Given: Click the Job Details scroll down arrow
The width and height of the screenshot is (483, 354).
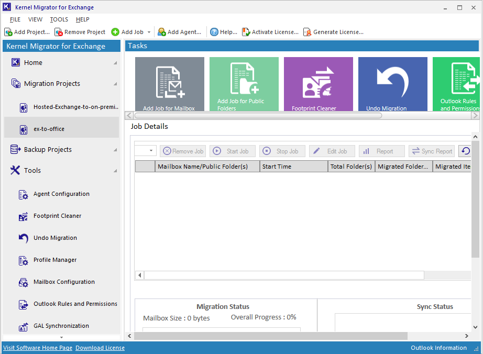Looking at the screenshot, I should (x=475, y=327).
